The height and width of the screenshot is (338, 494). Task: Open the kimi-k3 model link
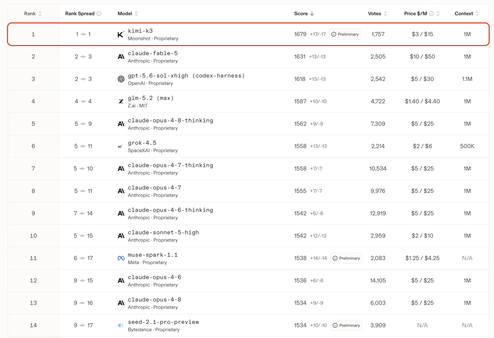coord(140,31)
